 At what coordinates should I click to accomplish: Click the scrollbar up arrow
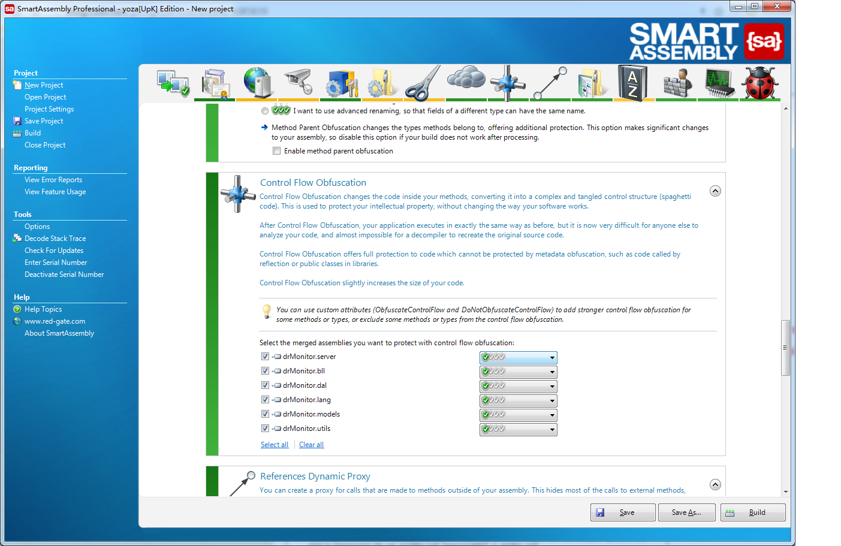point(785,108)
